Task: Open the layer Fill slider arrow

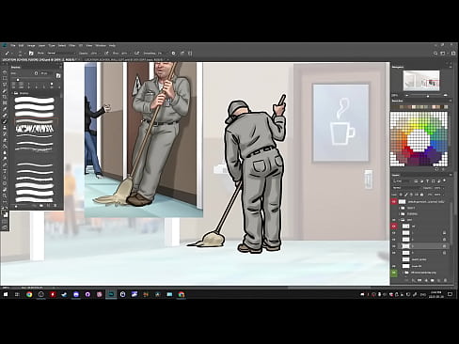Action: 444,195
